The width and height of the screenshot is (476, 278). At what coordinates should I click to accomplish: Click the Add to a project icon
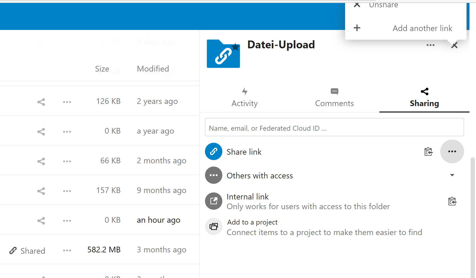coord(214,226)
